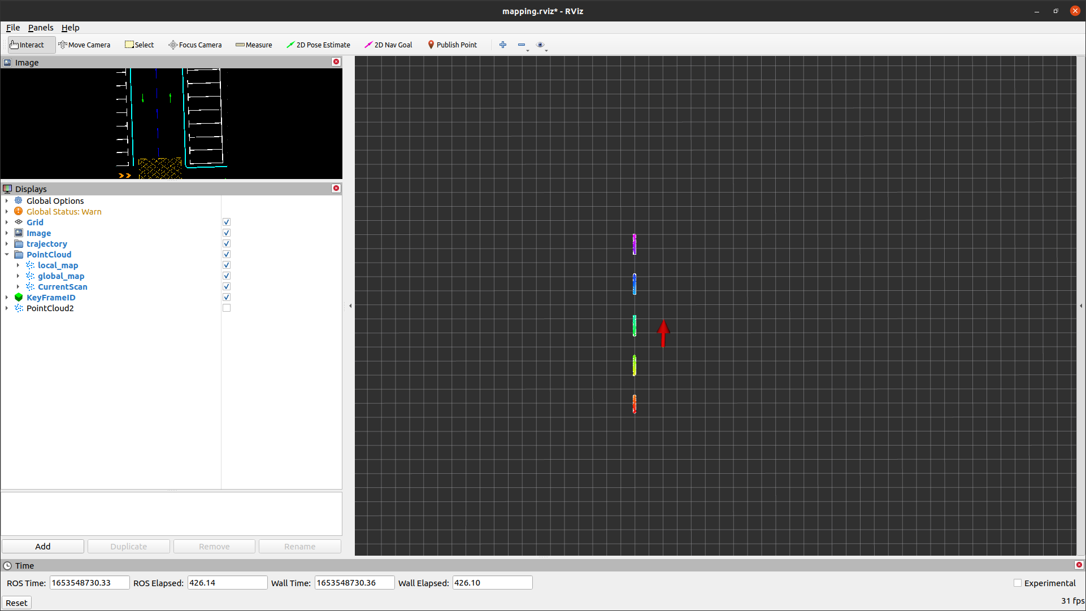Open the Panels menu
Screen dimensions: 1086x611
pos(40,27)
